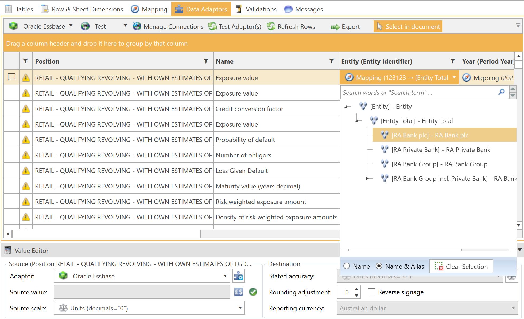Open the Row & Sheet Dimensions tab

82,9
